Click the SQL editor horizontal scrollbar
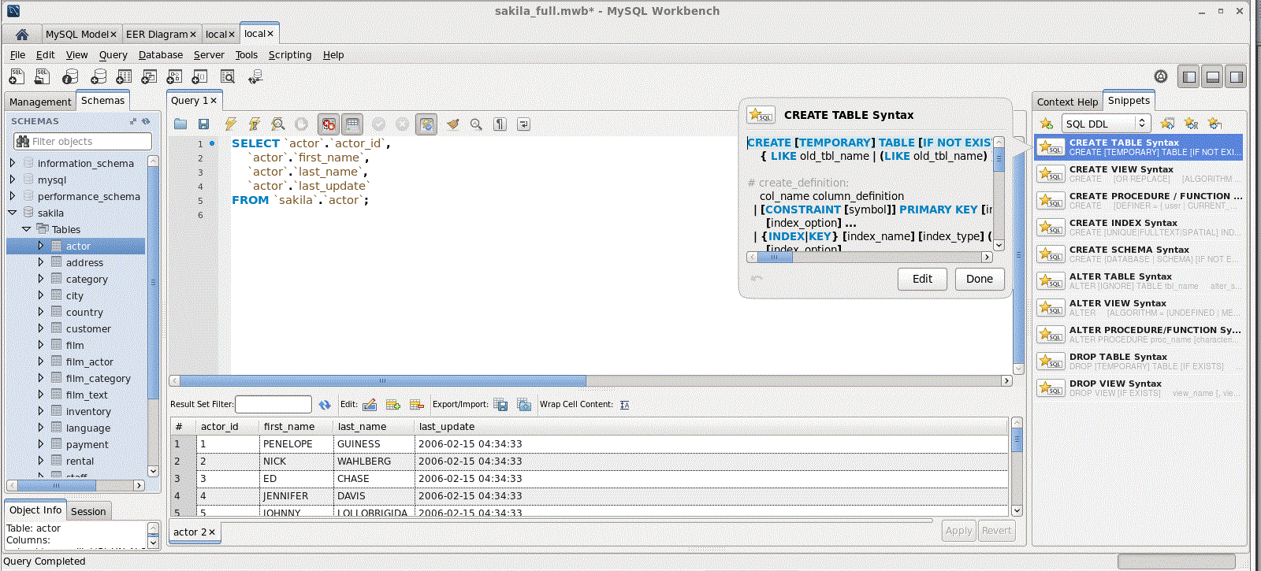 (382, 381)
